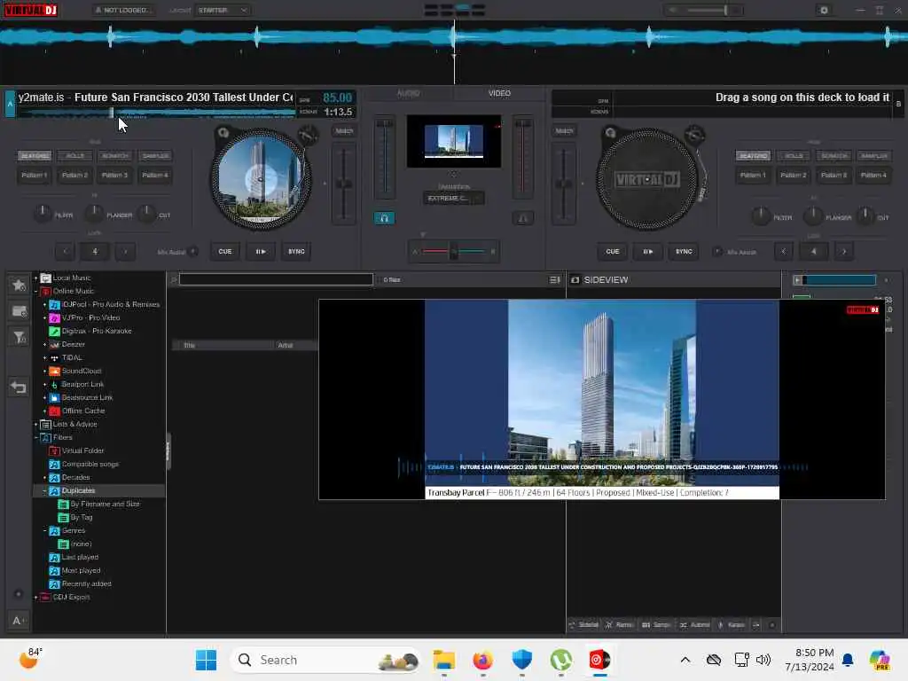Select SAMPLER pads mode on deck B
Image resolution: width=908 pixels, height=681 pixels.
click(x=873, y=156)
